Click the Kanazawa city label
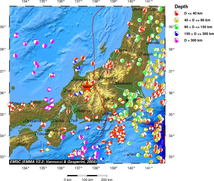Image resolution: width=214 pixels, height=181 pixels. click(82, 79)
